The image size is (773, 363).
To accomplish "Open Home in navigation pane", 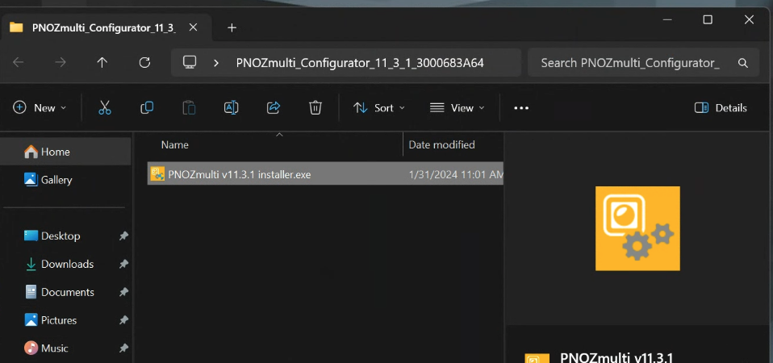I will (x=65, y=152).
